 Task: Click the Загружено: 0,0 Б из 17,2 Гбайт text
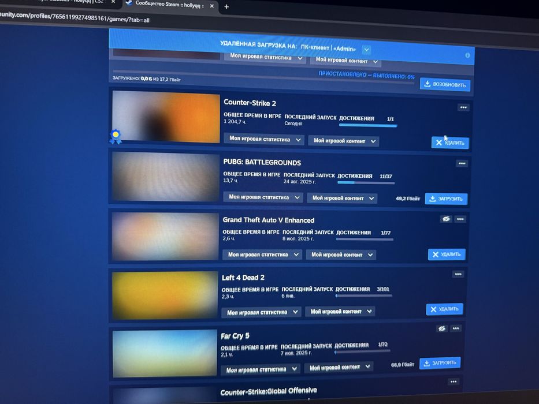(147, 78)
